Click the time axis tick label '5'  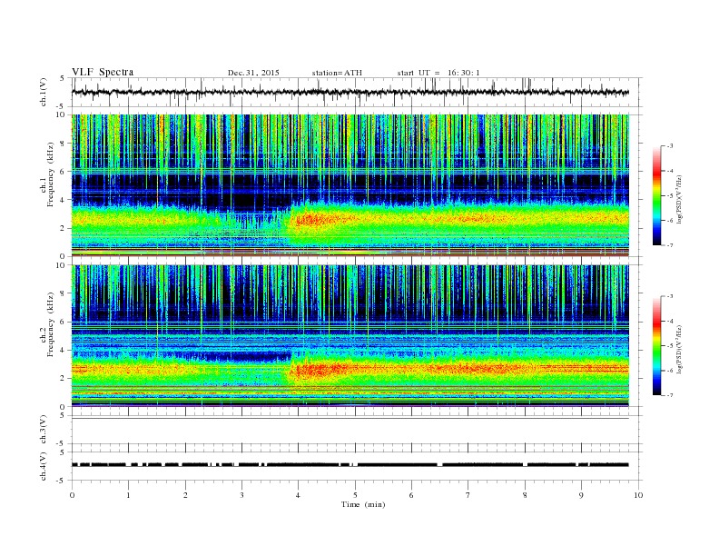(355, 495)
